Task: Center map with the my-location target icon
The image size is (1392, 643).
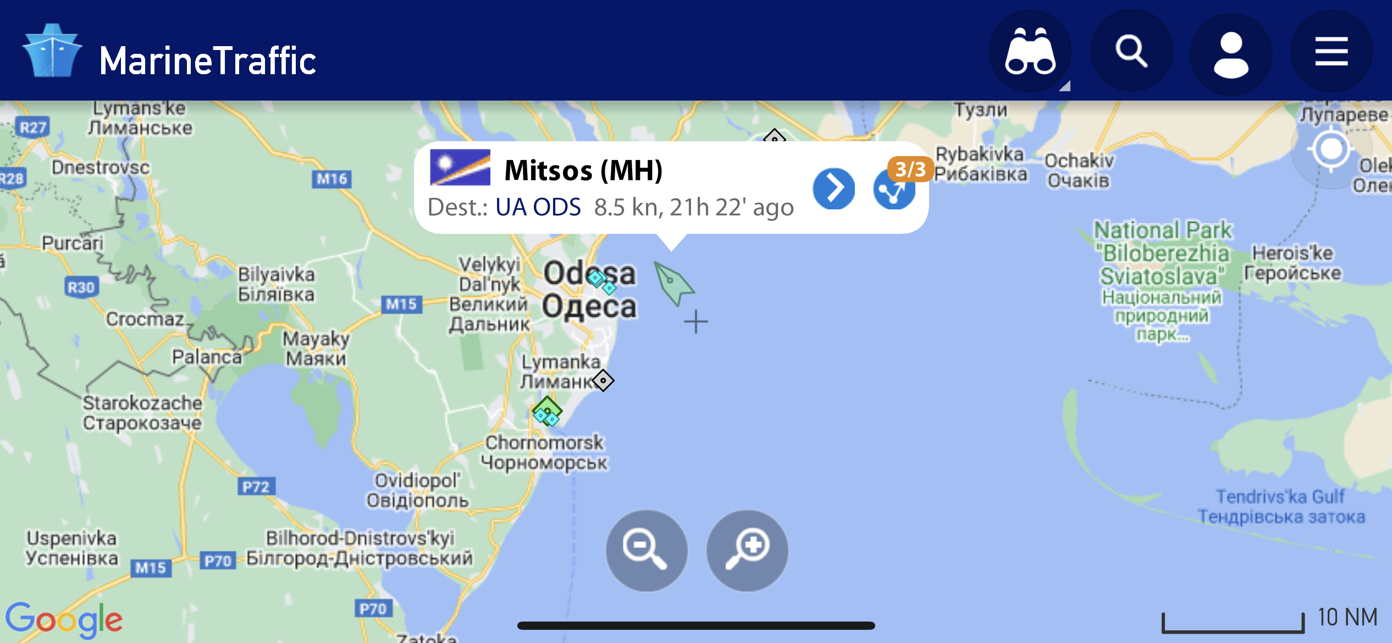Action: 1331,149
